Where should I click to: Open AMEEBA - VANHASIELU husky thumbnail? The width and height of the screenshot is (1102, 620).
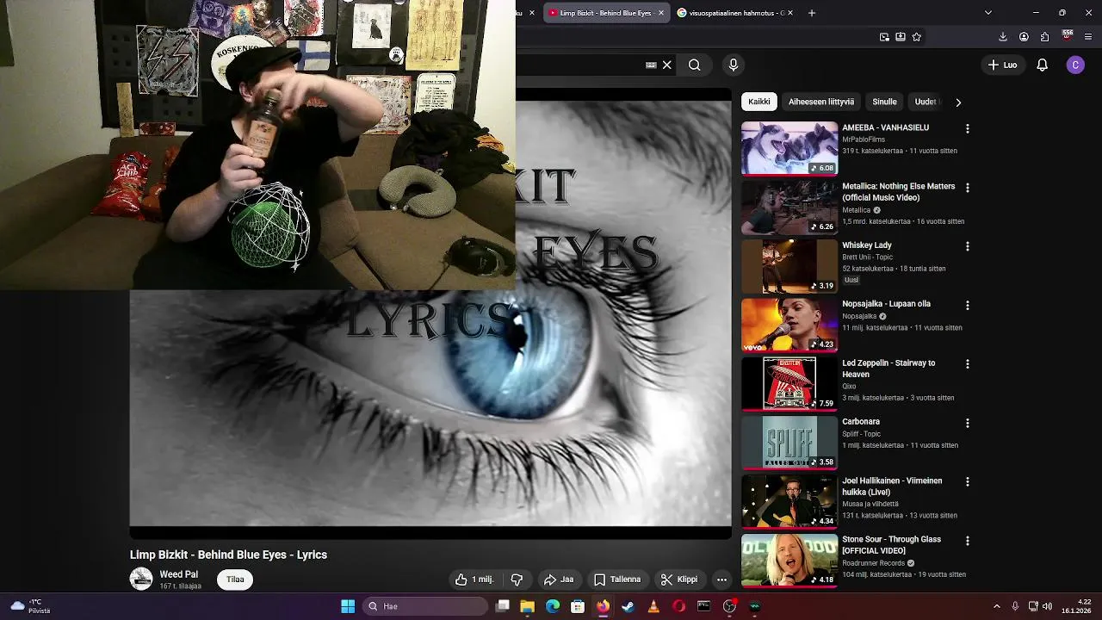(789, 148)
